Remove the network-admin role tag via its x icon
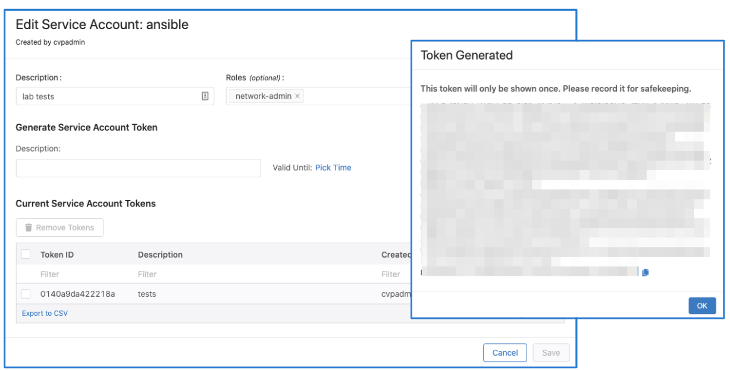 297,95
